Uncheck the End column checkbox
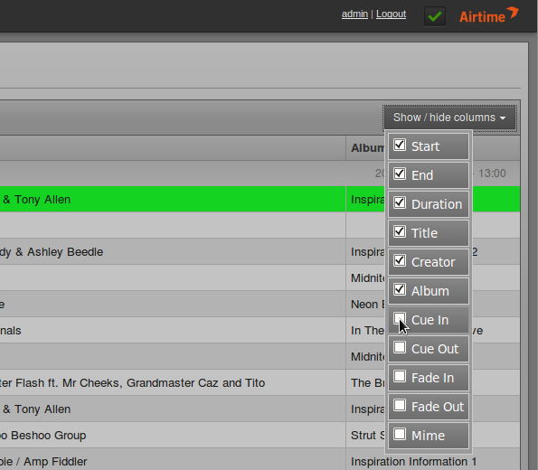Screen dimensions: 538x470 [x=400, y=174]
